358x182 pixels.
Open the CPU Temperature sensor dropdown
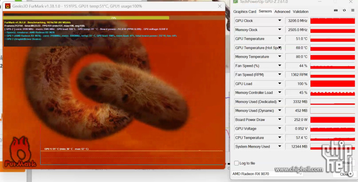pyautogui.click(x=279, y=137)
